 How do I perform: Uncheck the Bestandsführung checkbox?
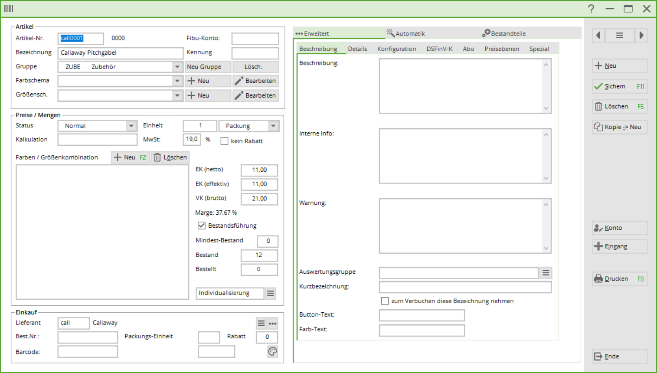pos(202,226)
